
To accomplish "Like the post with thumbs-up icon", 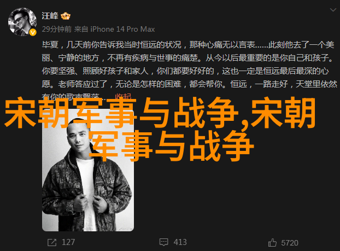I will [x=272, y=243].
